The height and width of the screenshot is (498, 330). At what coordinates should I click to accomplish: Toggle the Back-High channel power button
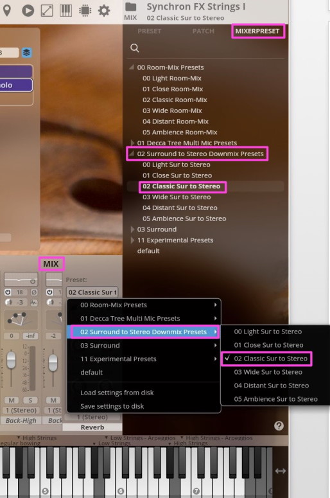[8, 292]
